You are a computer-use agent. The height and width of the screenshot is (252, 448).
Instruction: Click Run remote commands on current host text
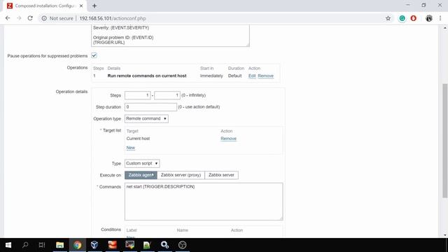(147, 76)
